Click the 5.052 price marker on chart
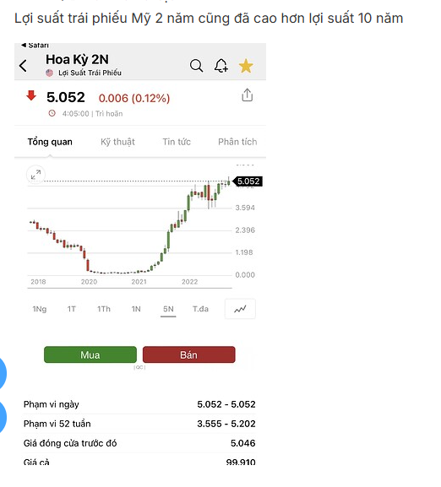The width and height of the screenshot is (441, 487). 248,181
